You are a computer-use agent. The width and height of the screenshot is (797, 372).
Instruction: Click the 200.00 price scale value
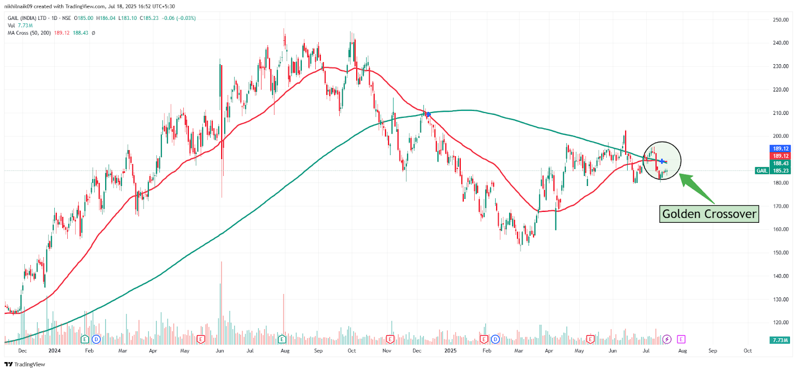coord(781,136)
